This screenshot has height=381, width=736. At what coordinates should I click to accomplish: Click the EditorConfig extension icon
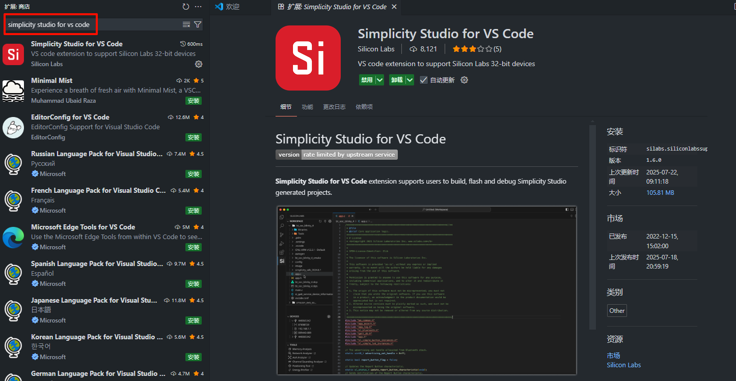[13, 127]
